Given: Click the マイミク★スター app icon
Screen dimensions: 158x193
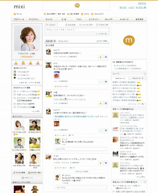Looking at the screenshot, I should tap(15, 75).
